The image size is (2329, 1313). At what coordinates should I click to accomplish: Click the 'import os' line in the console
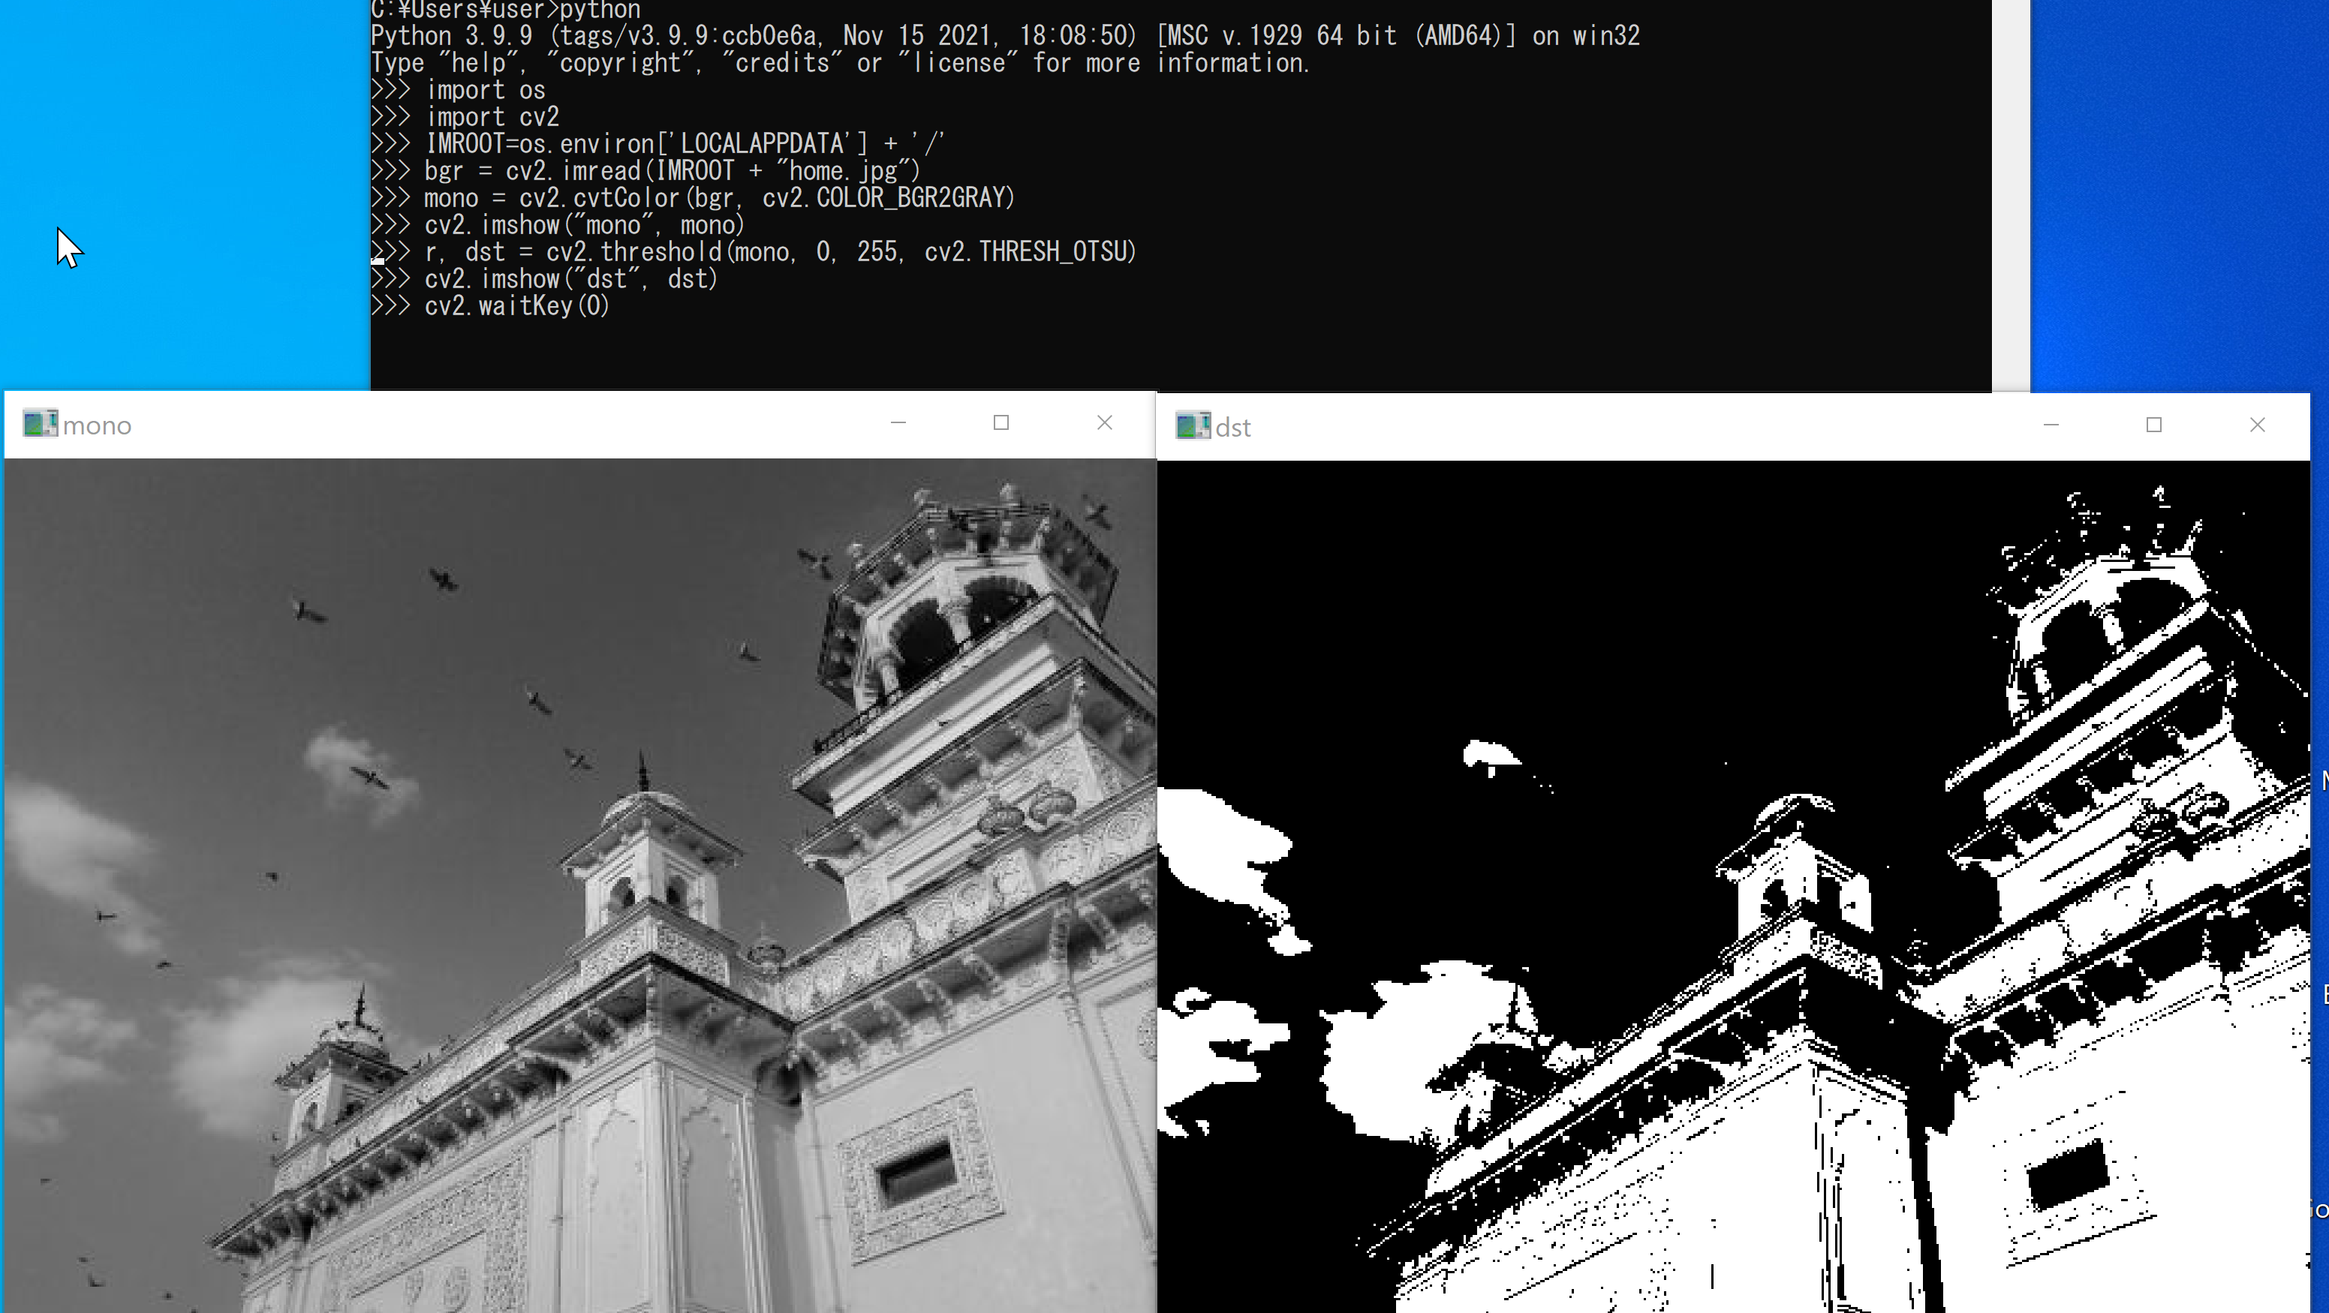click(459, 90)
